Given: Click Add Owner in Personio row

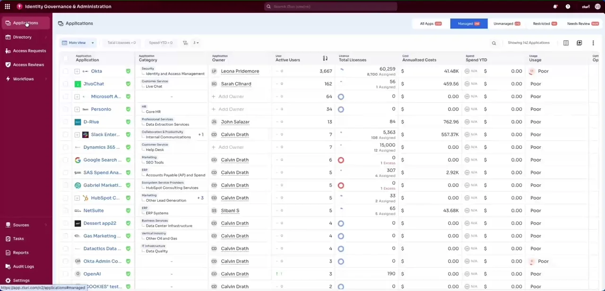Looking at the screenshot, I should [x=228, y=109].
